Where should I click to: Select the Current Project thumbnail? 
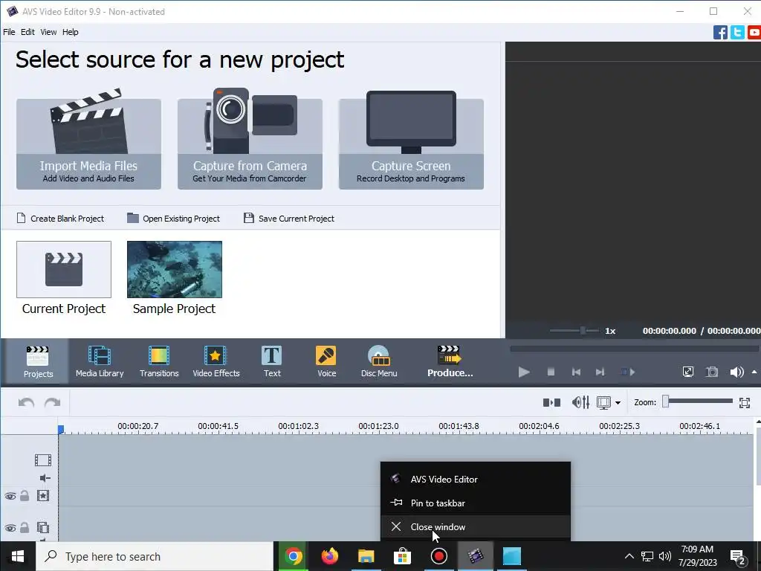(64, 269)
